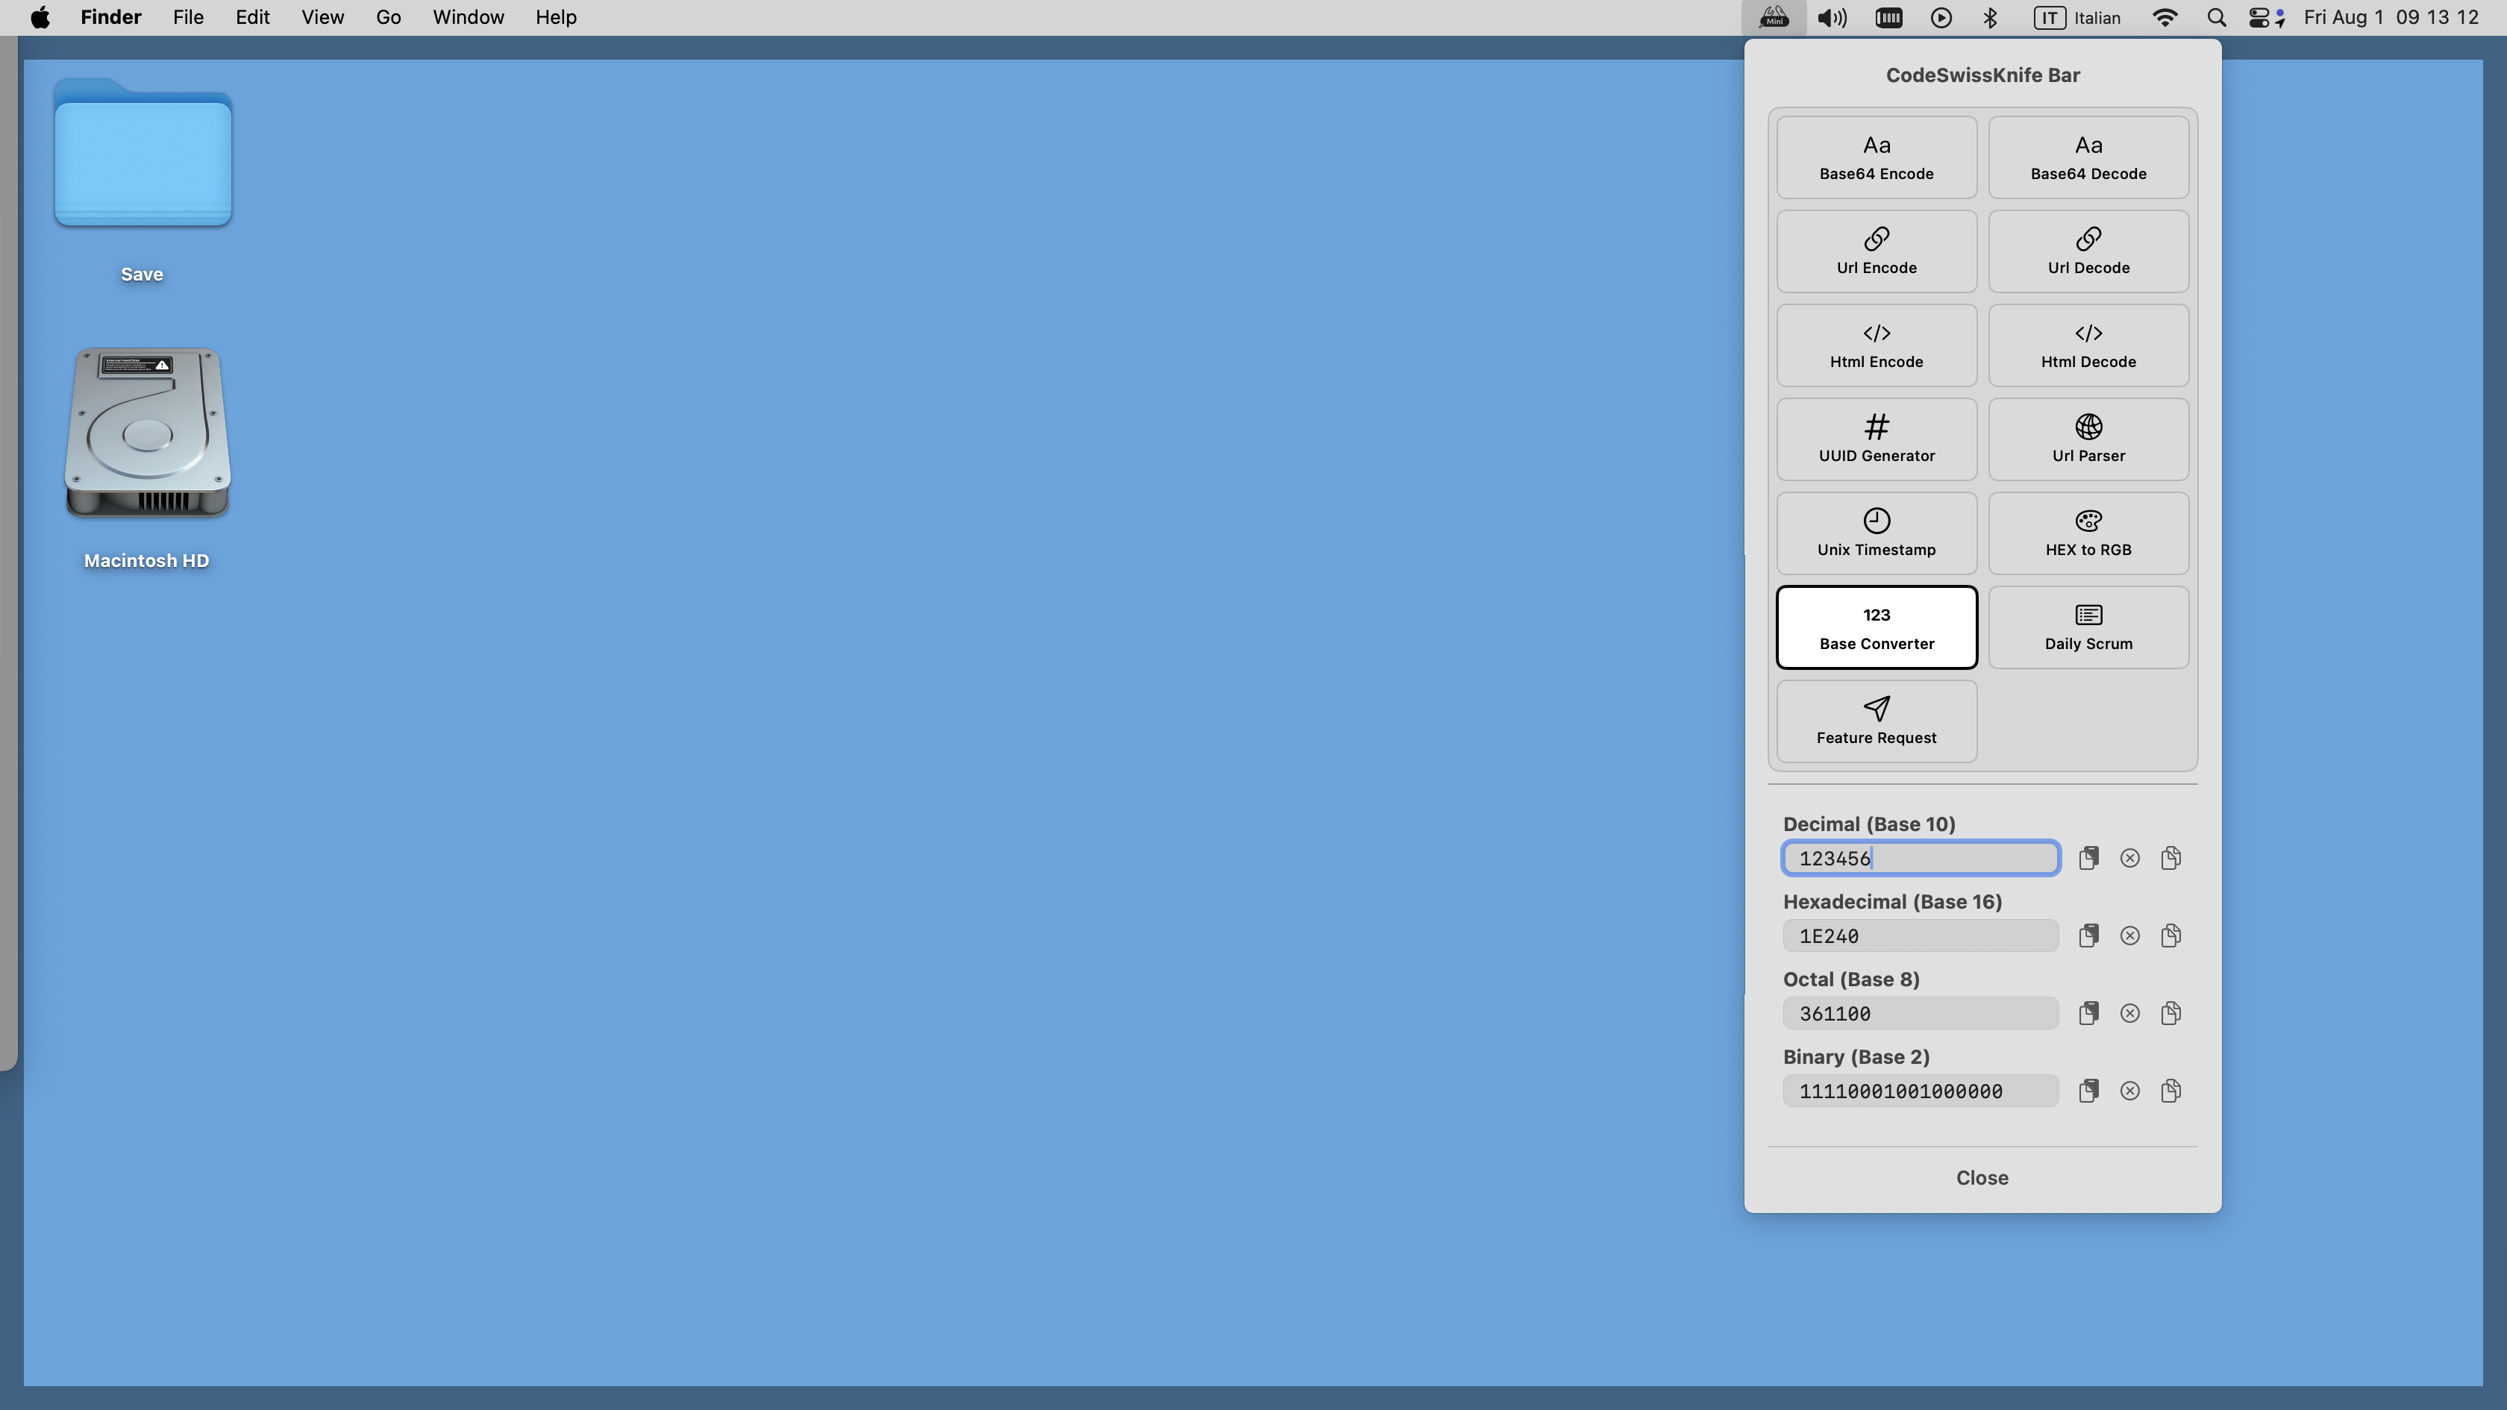Viewport: 2507px width, 1410px height.
Task: Click the "Octal (Base 8)" label
Action: click(1851, 980)
